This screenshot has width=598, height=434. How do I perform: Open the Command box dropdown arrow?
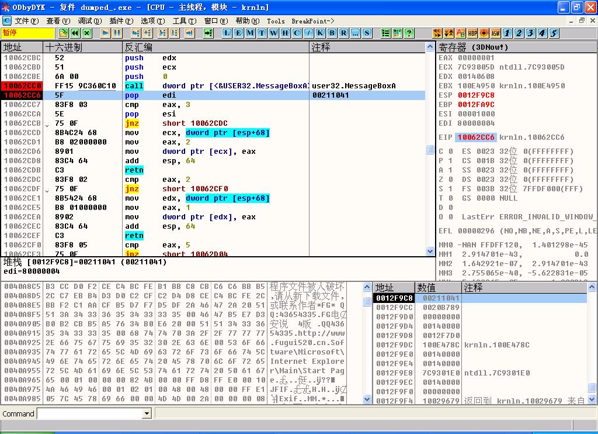(147, 414)
